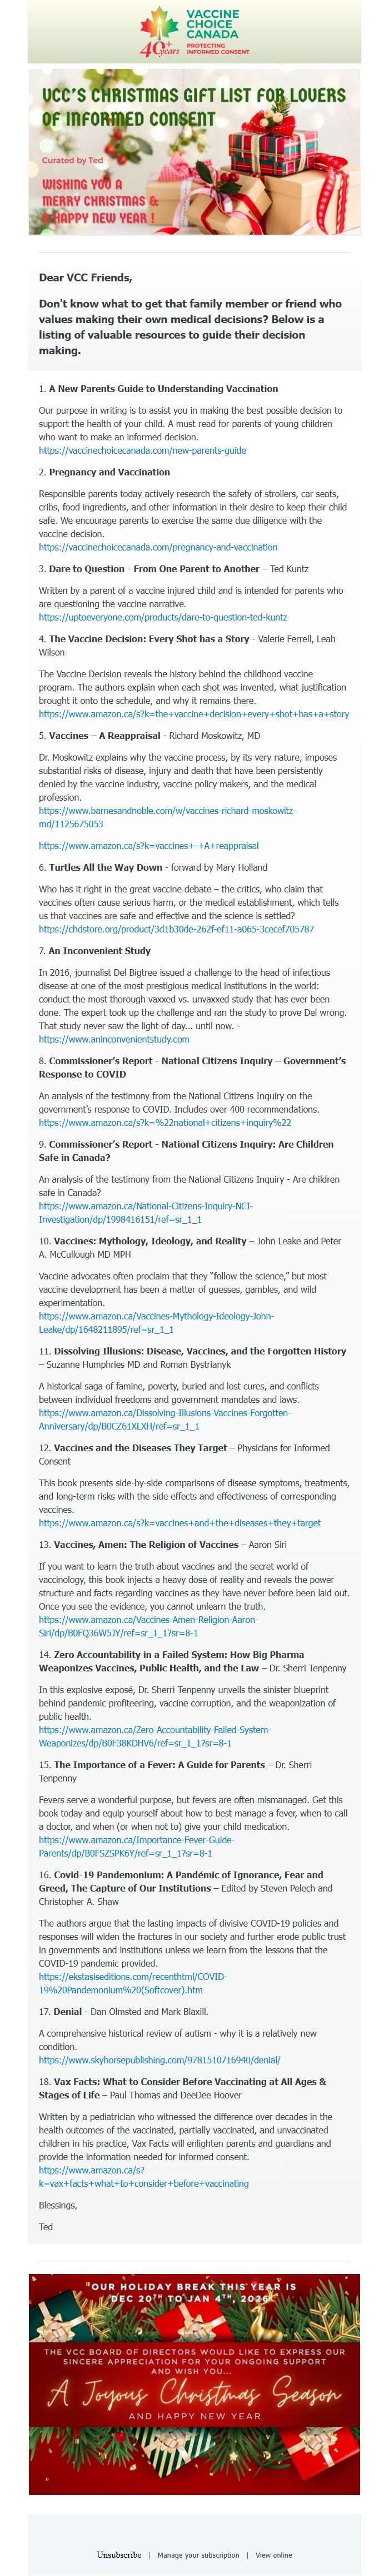The image size is (389, 2576).
Task: Click the Christmas gift list banner image
Action: (194, 151)
